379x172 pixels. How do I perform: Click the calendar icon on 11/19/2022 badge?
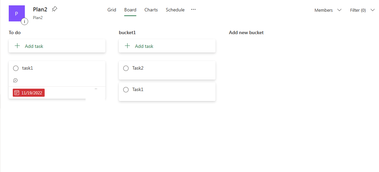pos(17,93)
